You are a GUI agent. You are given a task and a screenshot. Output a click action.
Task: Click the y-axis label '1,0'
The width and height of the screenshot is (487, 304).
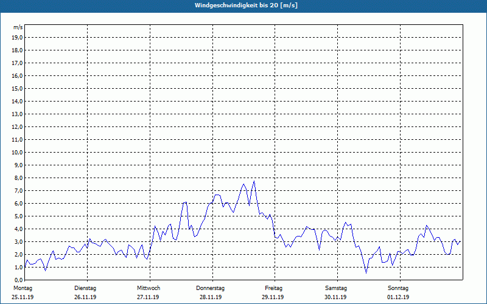pyautogui.click(x=18, y=267)
